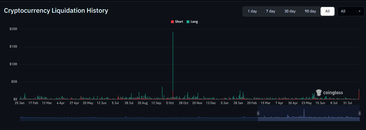Grab the left range slider handle
366x130 pixels.
[258, 113]
